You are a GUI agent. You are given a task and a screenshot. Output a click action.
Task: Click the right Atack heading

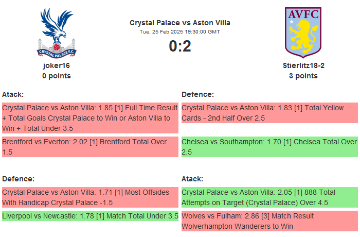192,179
